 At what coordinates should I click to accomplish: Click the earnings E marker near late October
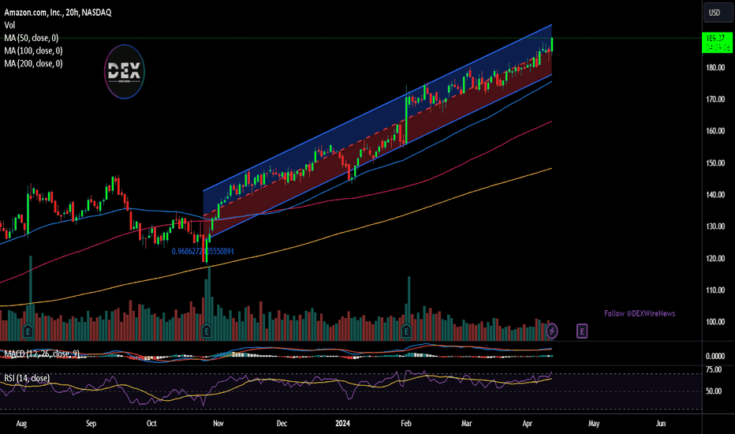pyautogui.click(x=207, y=331)
